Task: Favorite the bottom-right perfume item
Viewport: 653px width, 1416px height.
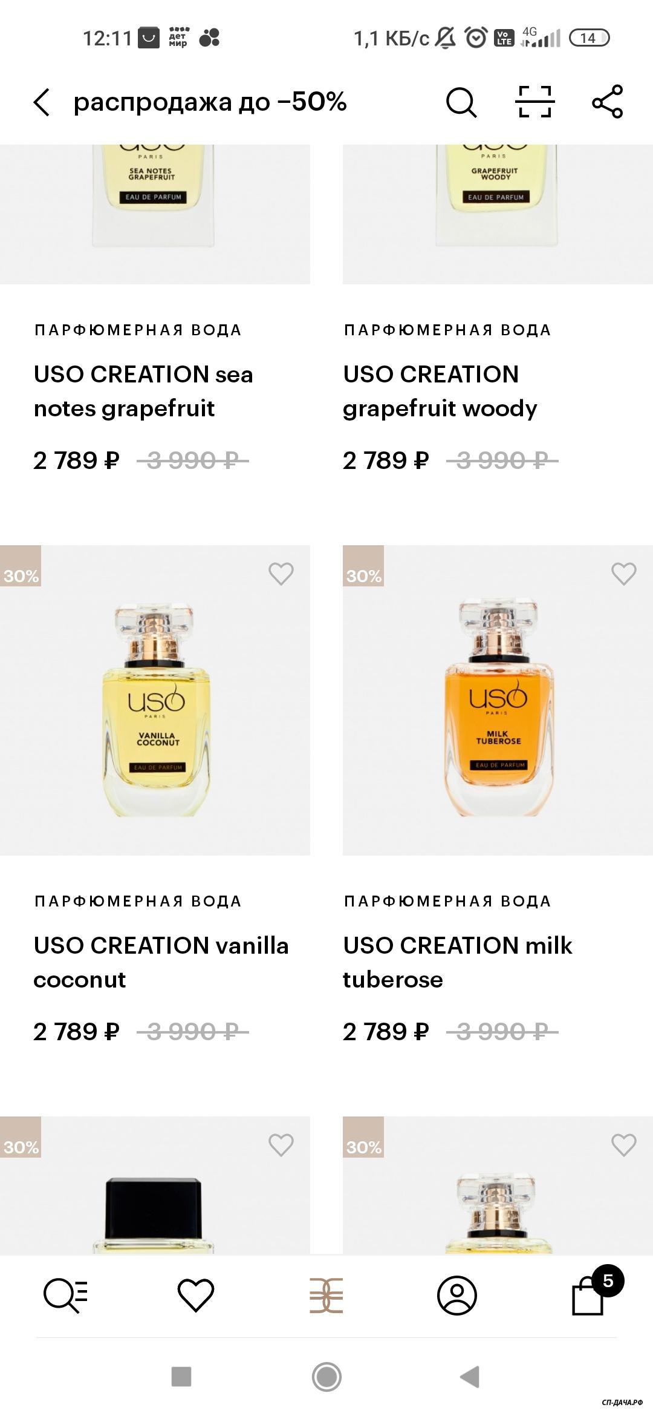Action: pyautogui.click(x=624, y=1144)
